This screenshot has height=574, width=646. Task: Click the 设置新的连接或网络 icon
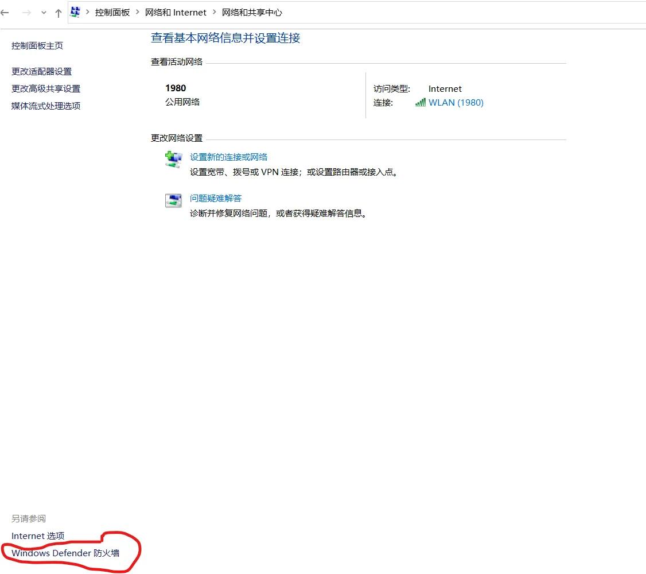click(173, 160)
